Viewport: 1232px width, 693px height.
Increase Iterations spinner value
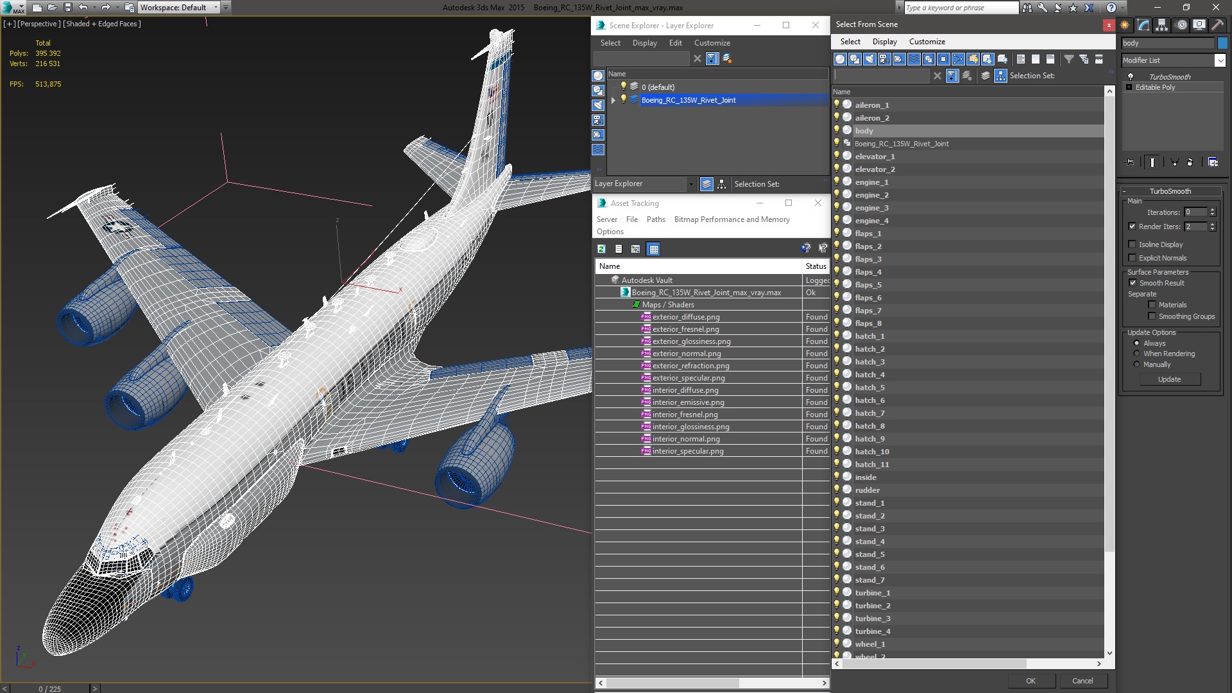click(x=1212, y=210)
